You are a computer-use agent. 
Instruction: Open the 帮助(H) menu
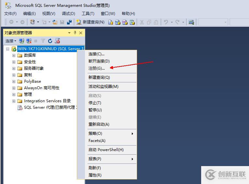click(x=128, y=14)
